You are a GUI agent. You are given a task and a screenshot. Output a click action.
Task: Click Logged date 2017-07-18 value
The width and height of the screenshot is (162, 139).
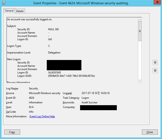[95, 93]
